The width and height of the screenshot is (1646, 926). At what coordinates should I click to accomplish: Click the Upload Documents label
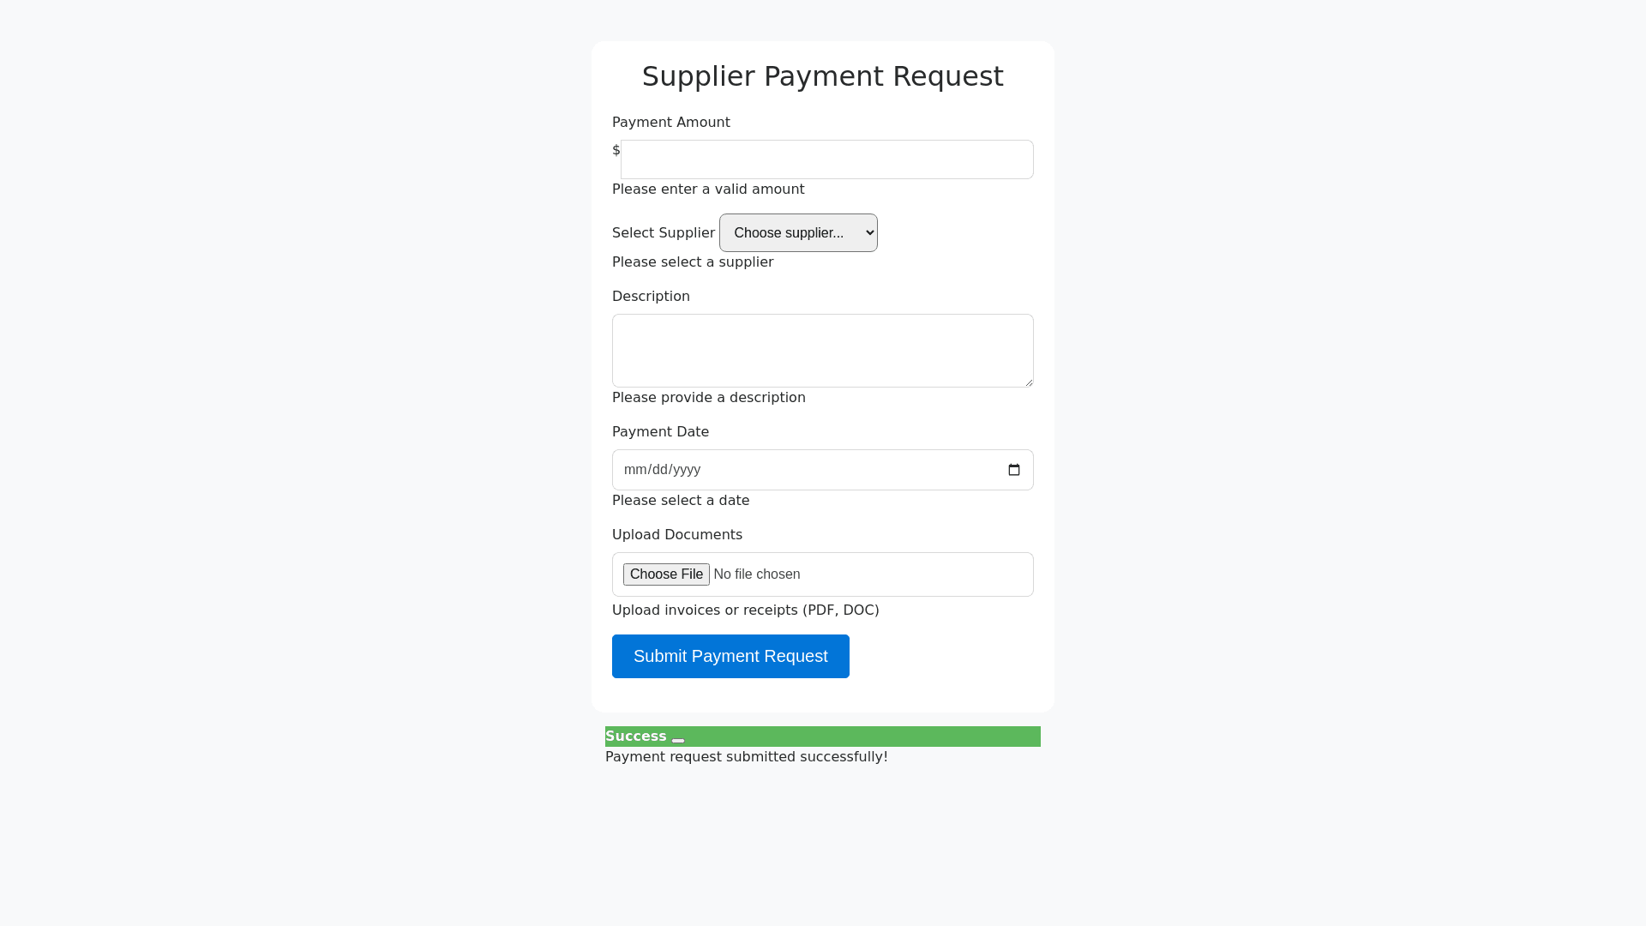(677, 535)
